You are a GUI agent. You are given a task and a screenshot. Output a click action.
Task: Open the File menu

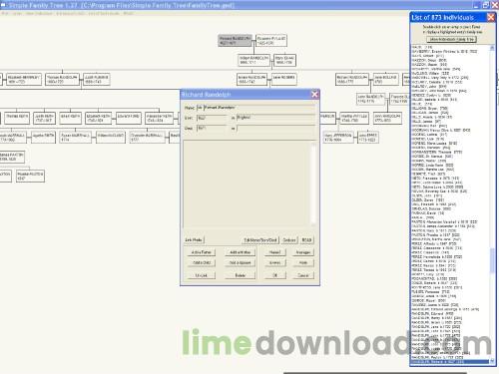point(5,14)
